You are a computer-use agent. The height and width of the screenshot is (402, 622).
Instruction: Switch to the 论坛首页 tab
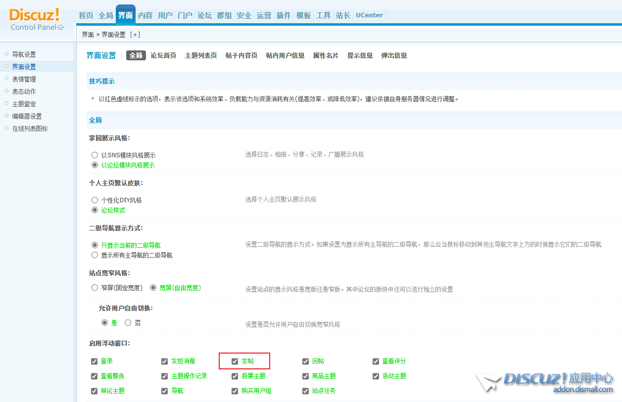pyautogui.click(x=163, y=56)
